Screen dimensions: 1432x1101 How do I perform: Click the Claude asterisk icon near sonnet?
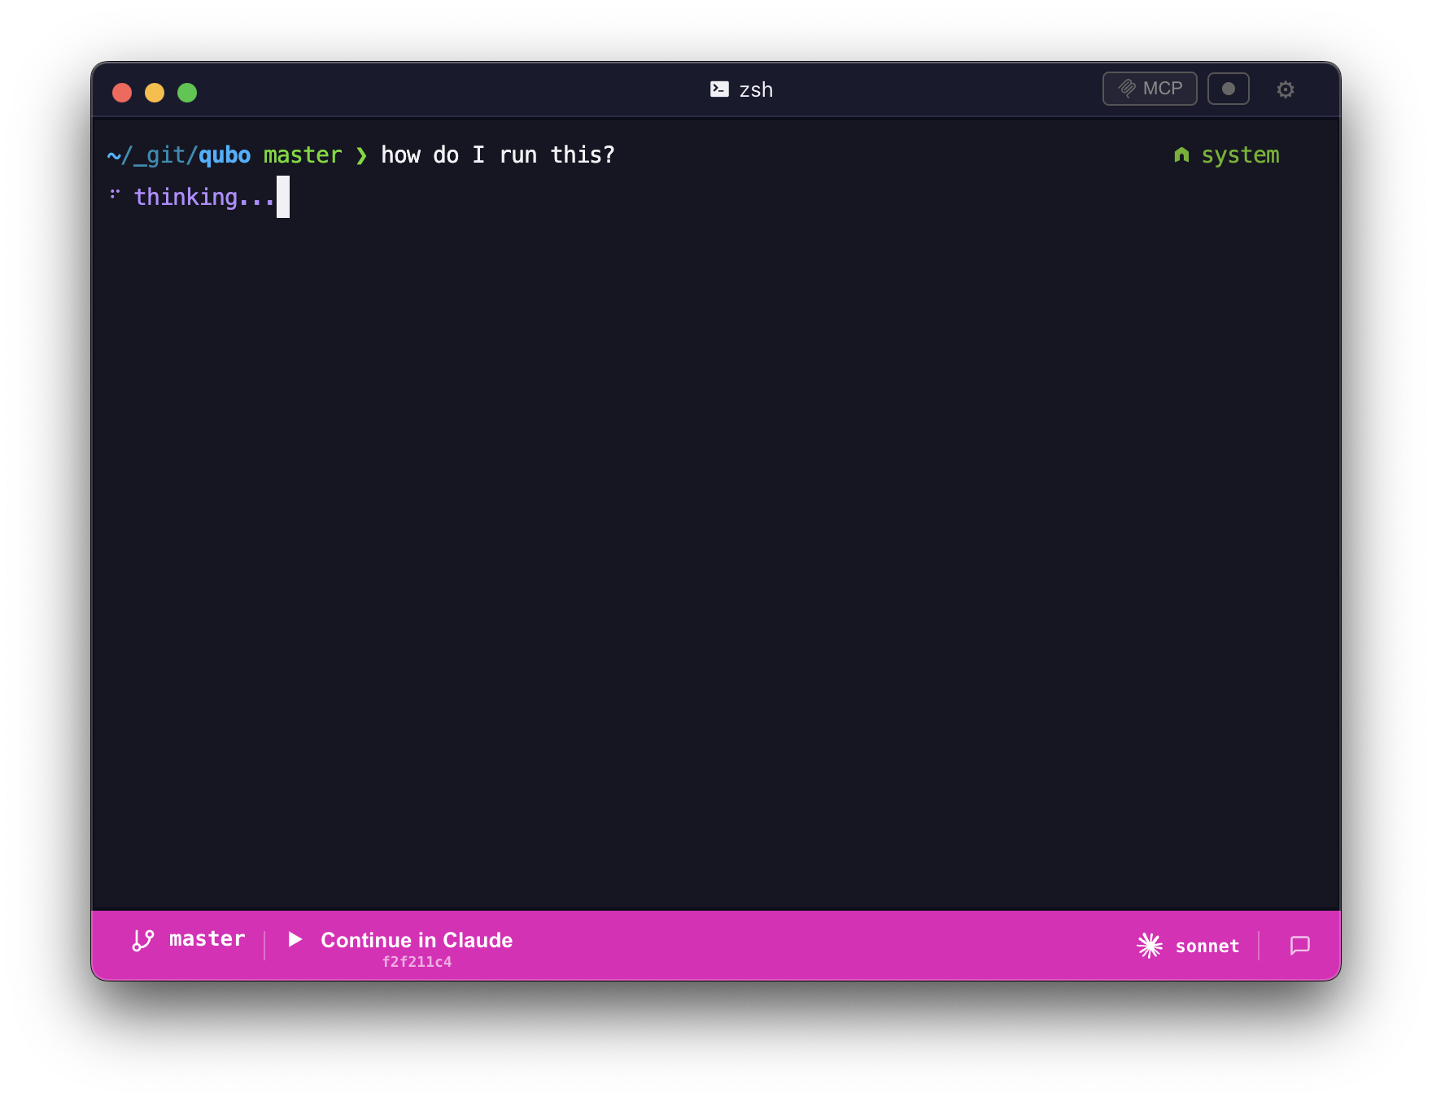(x=1150, y=945)
